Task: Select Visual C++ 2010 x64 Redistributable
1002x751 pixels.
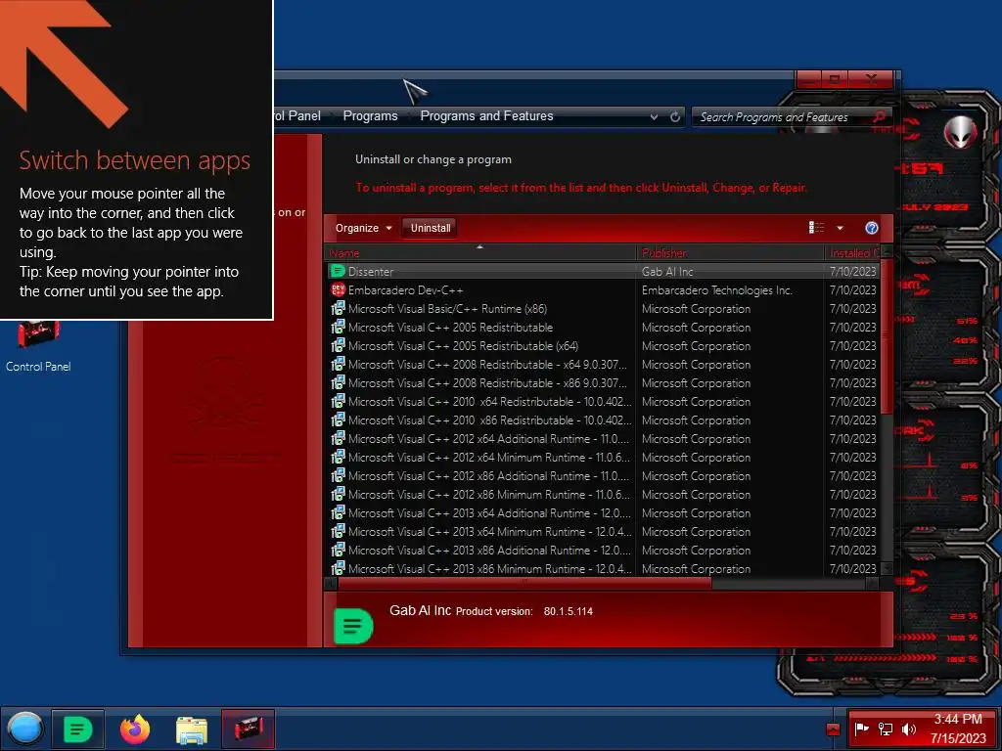Action: (x=603, y=401)
